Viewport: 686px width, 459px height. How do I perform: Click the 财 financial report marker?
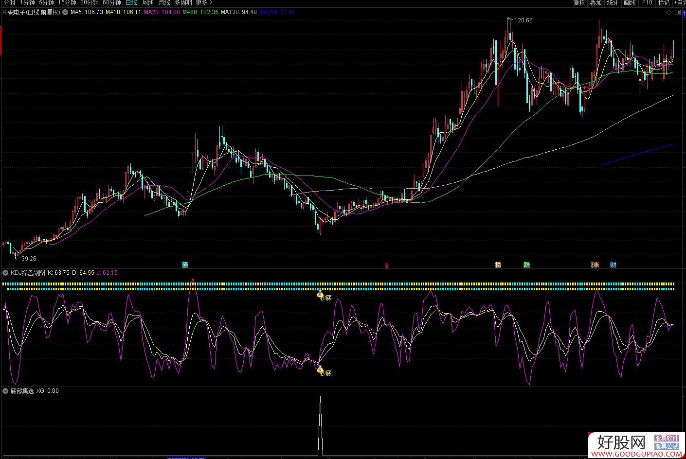click(613, 265)
